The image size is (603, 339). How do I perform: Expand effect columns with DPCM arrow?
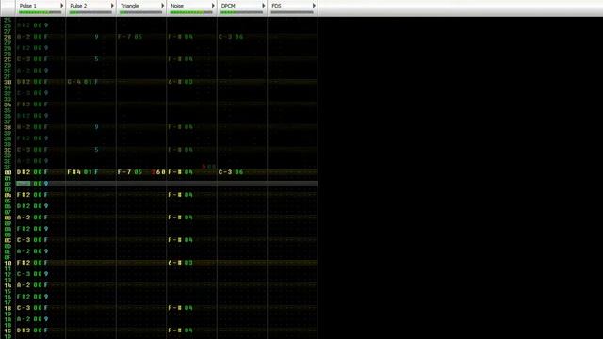(x=264, y=6)
